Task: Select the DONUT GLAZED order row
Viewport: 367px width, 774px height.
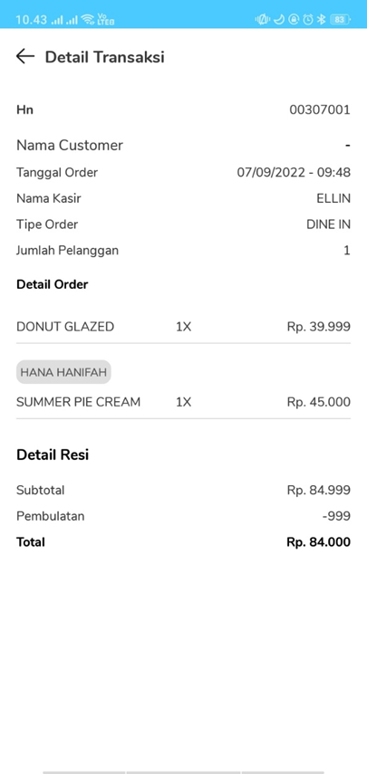Action: 183,327
